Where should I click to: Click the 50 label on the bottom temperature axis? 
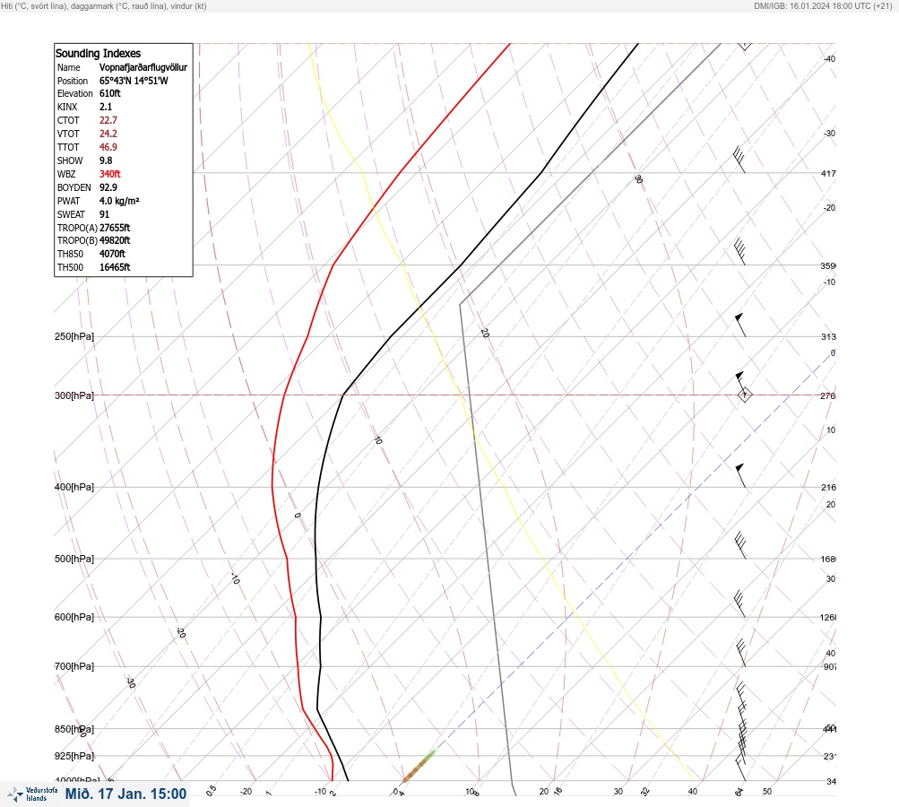767,792
